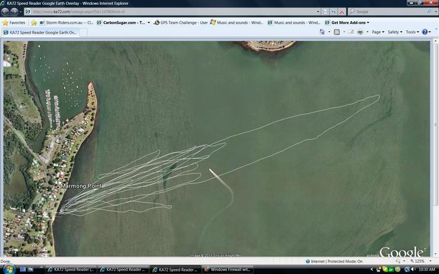This screenshot has width=439, height=274.
Task: Expand the Tools dropdown menu
Action: pos(412,32)
